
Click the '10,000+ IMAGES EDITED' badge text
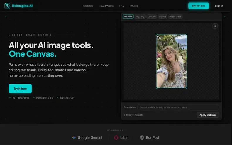30,35
